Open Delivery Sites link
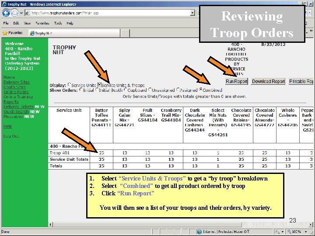Image resolution: width=315 pixels, height=236 pixels. [x=17, y=82]
